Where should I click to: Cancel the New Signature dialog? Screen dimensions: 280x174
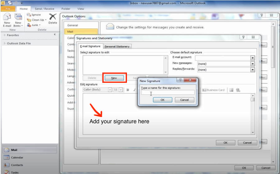coord(184,100)
